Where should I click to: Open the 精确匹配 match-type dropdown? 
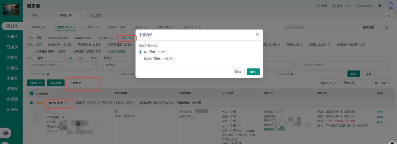pyautogui.click(x=372, y=28)
